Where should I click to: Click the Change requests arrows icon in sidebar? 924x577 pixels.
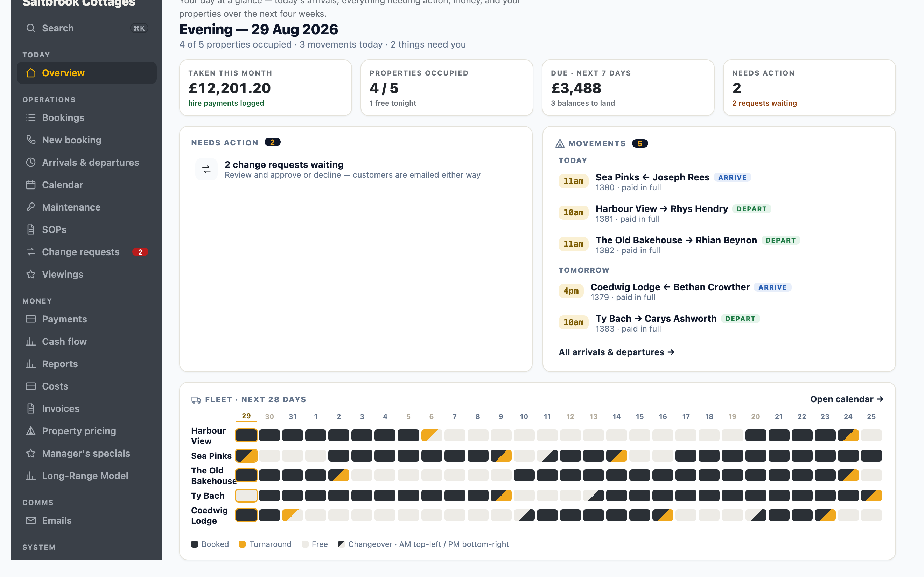pyautogui.click(x=30, y=252)
